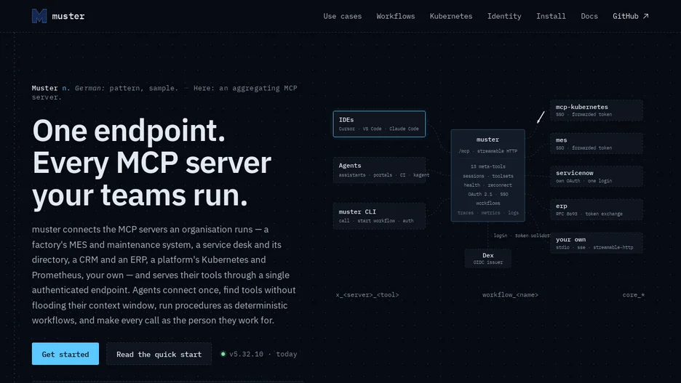The width and height of the screenshot is (681, 383).
Task: Click the One endpoint headline
Action: pos(151,163)
